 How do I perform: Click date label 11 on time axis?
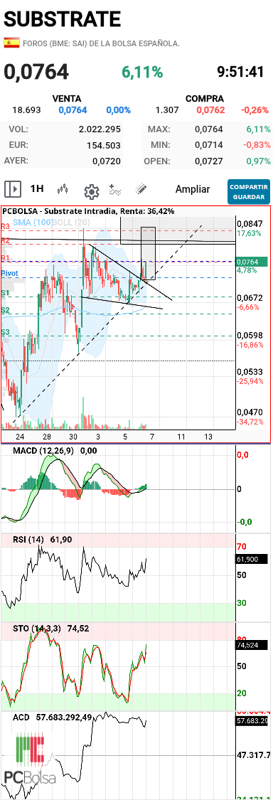[181, 437]
